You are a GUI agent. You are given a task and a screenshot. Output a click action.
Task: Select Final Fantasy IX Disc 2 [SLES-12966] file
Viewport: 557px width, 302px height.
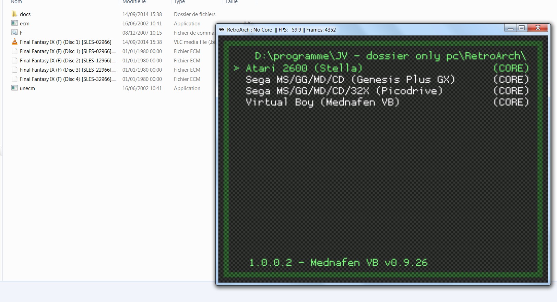(68, 61)
